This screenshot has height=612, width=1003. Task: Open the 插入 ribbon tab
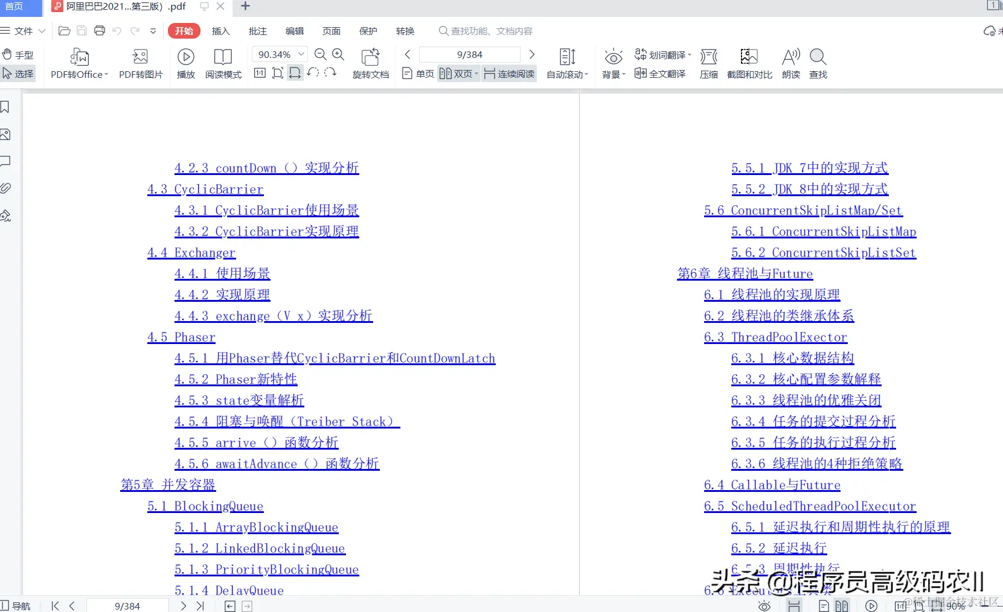click(221, 31)
